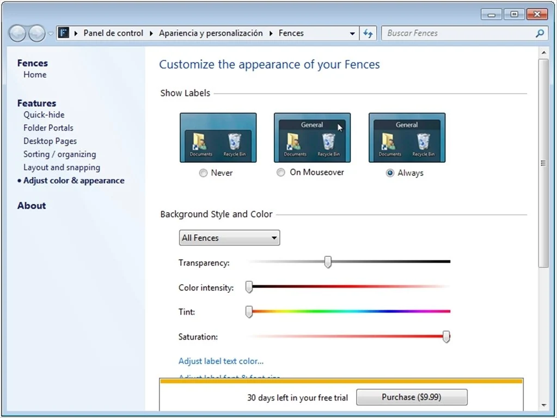Screen dimensions: 557x418
Task: Click the Tint slider handle
Action: 249,312
